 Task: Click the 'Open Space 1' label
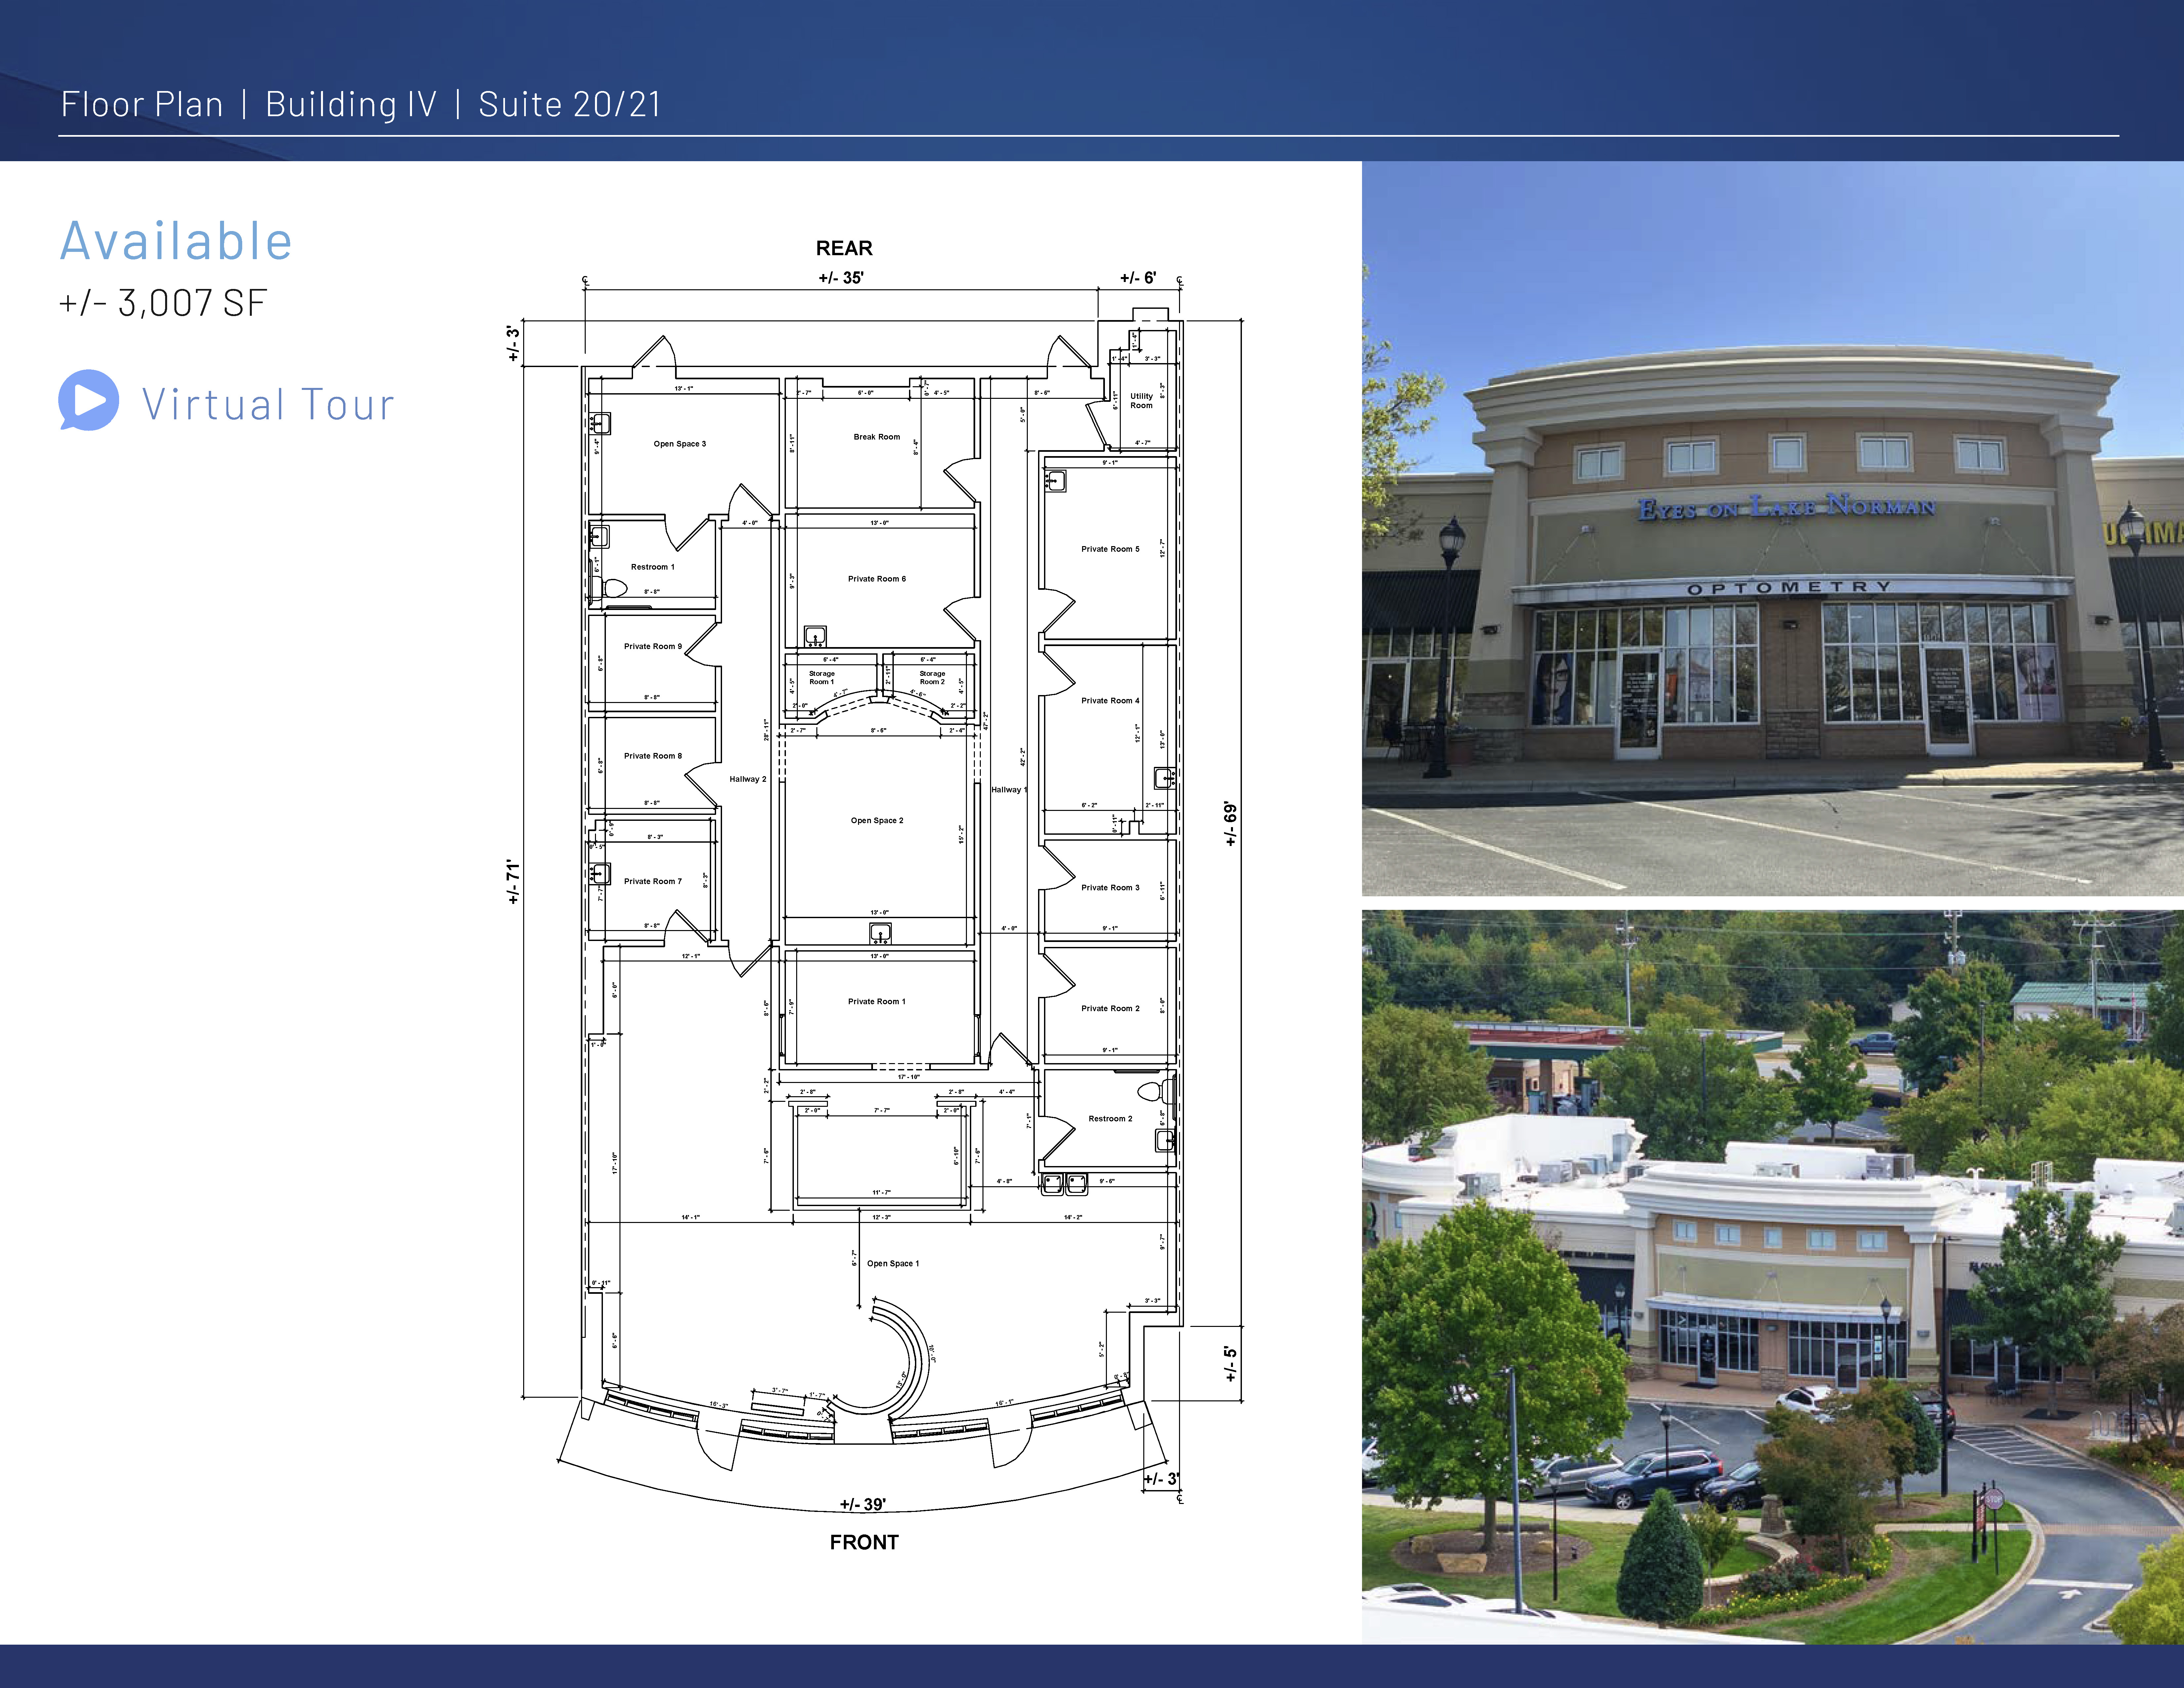pos(893,1264)
